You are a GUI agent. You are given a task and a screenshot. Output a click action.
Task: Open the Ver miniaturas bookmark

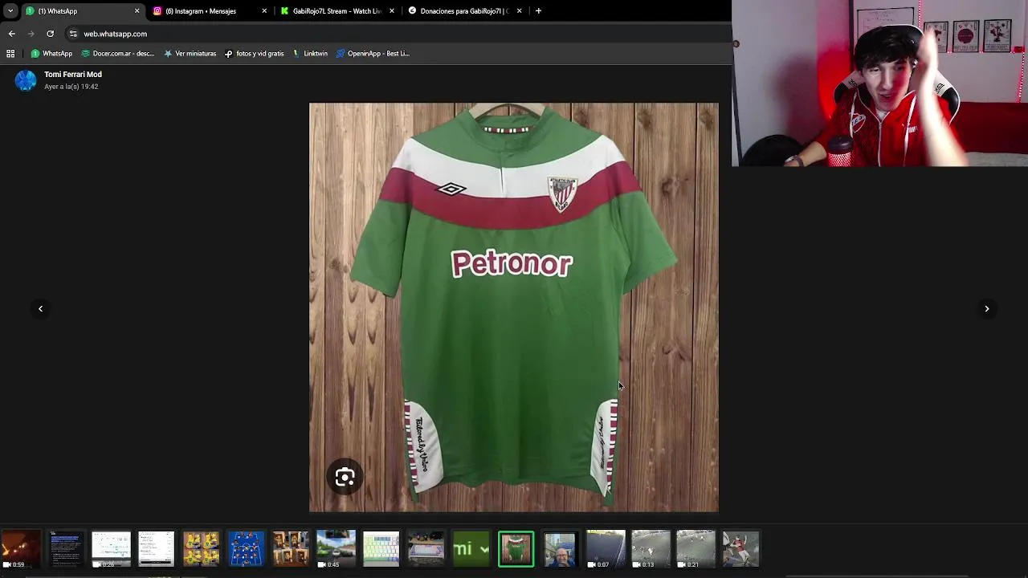190,54
